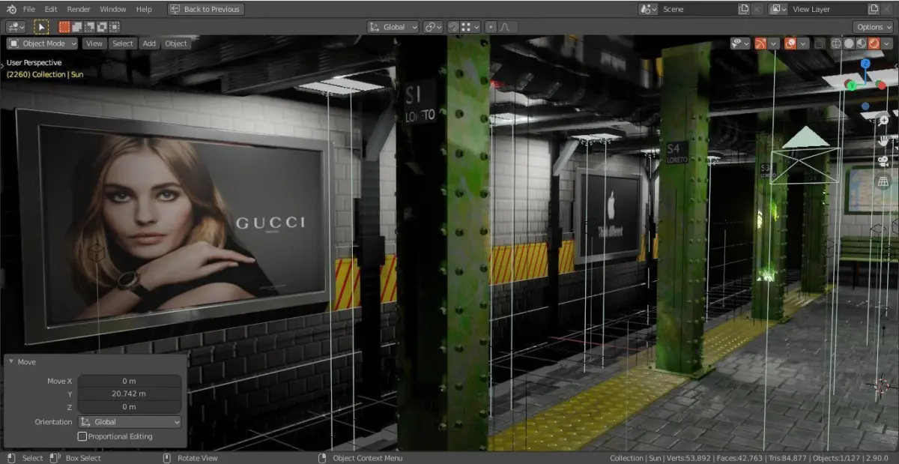Image resolution: width=899 pixels, height=464 pixels.
Task: Collapse the Move operator panel
Action: tap(11, 362)
